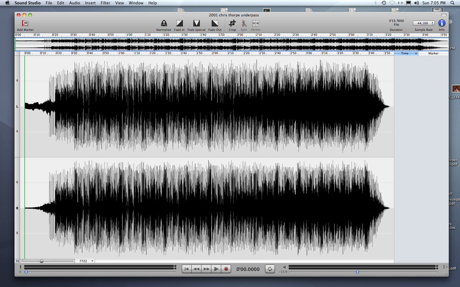Toggle loop playback button
This screenshot has width=460, height=287.
coord(270,269)
